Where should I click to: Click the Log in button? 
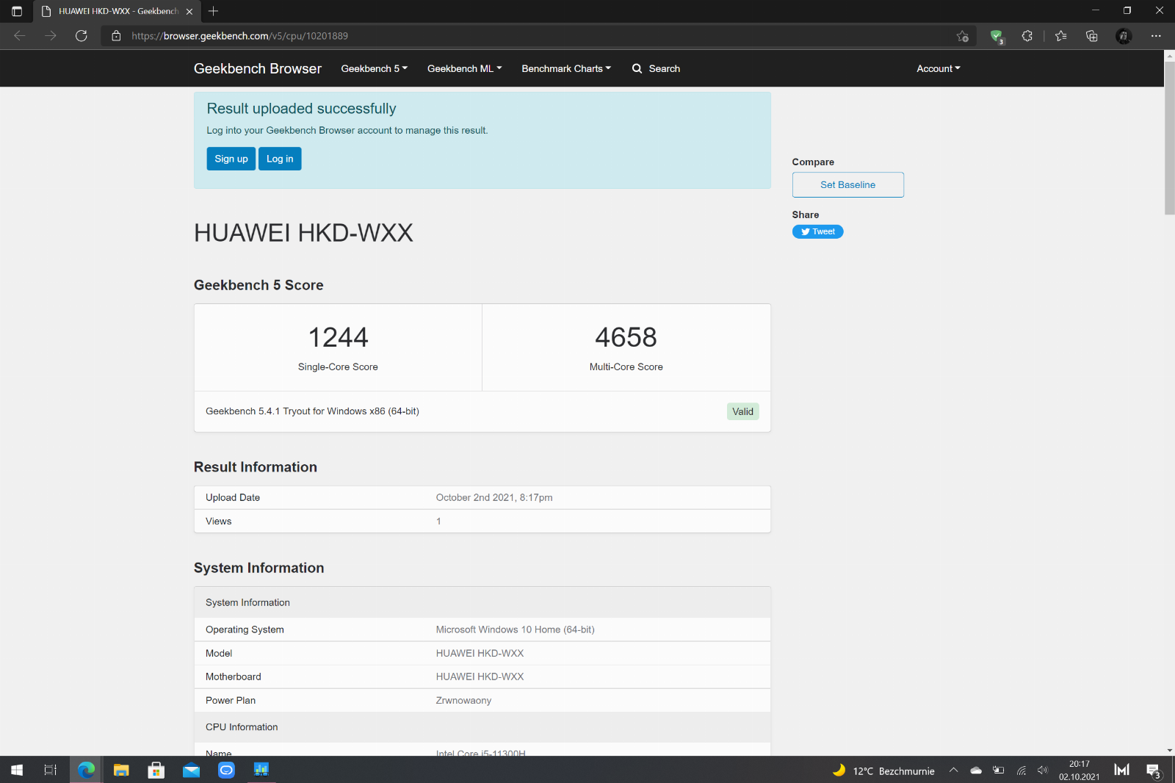tap(280, 159)
